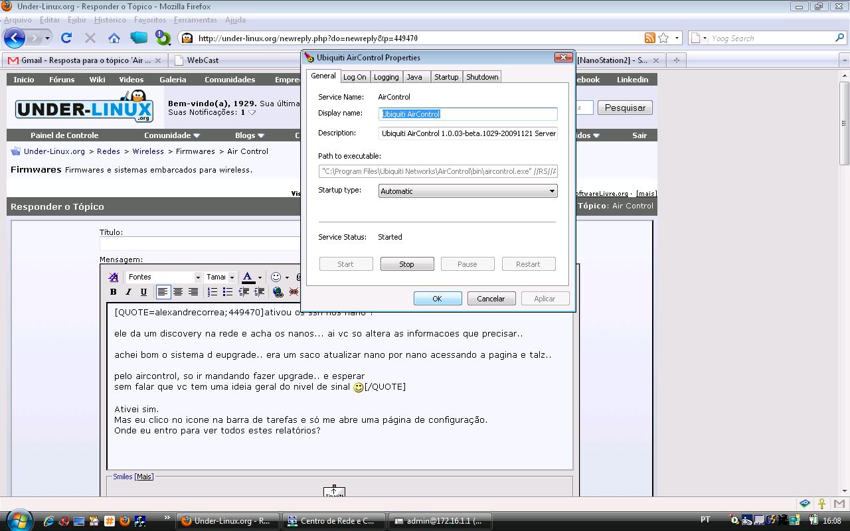Click Description text field
This screenshot has width=850, height=531.
(468, 133)
